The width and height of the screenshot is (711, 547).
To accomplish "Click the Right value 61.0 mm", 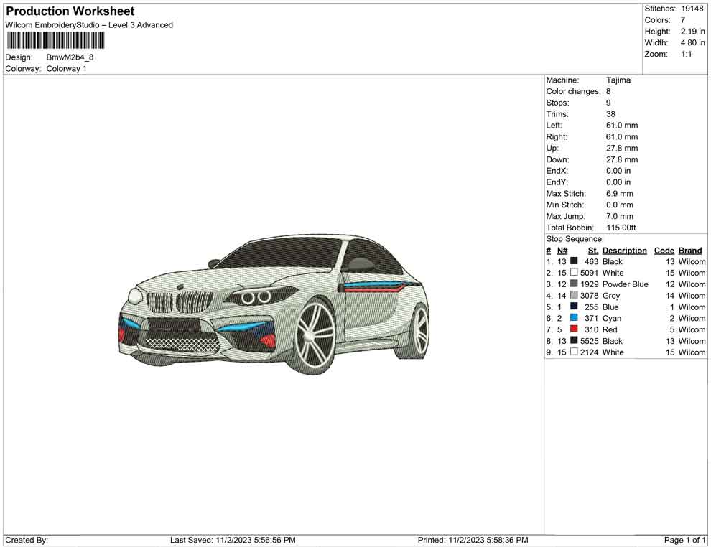I will point(622,136).
